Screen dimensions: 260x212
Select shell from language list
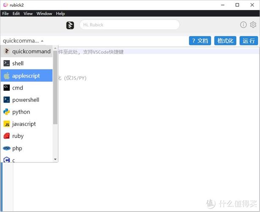[27, 63]
